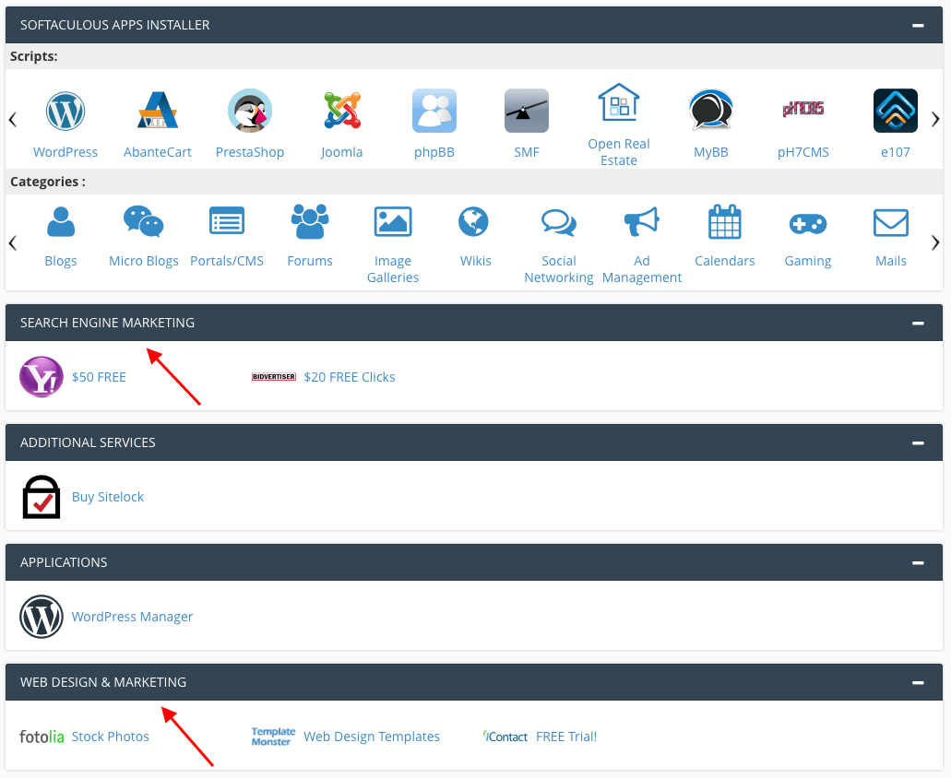Viewport: 951px width, 778px height.
Task: Click the Buy Sitelock link
Action: [x=108, y=497]
